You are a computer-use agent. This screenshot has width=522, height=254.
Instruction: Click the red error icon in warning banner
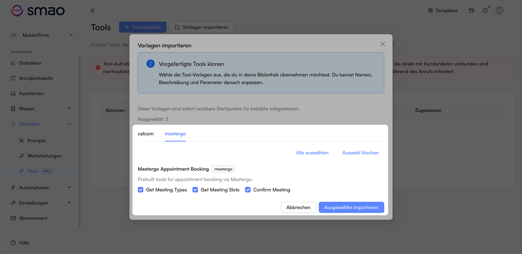pyautogui.click(x=98, y=68)
